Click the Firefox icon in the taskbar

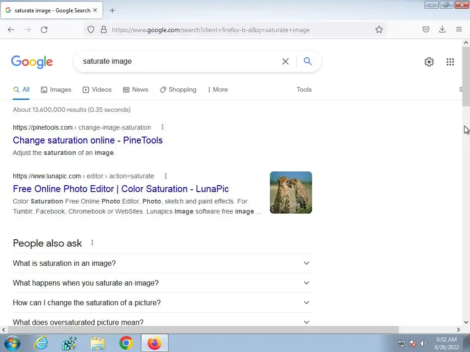point(155,343)
